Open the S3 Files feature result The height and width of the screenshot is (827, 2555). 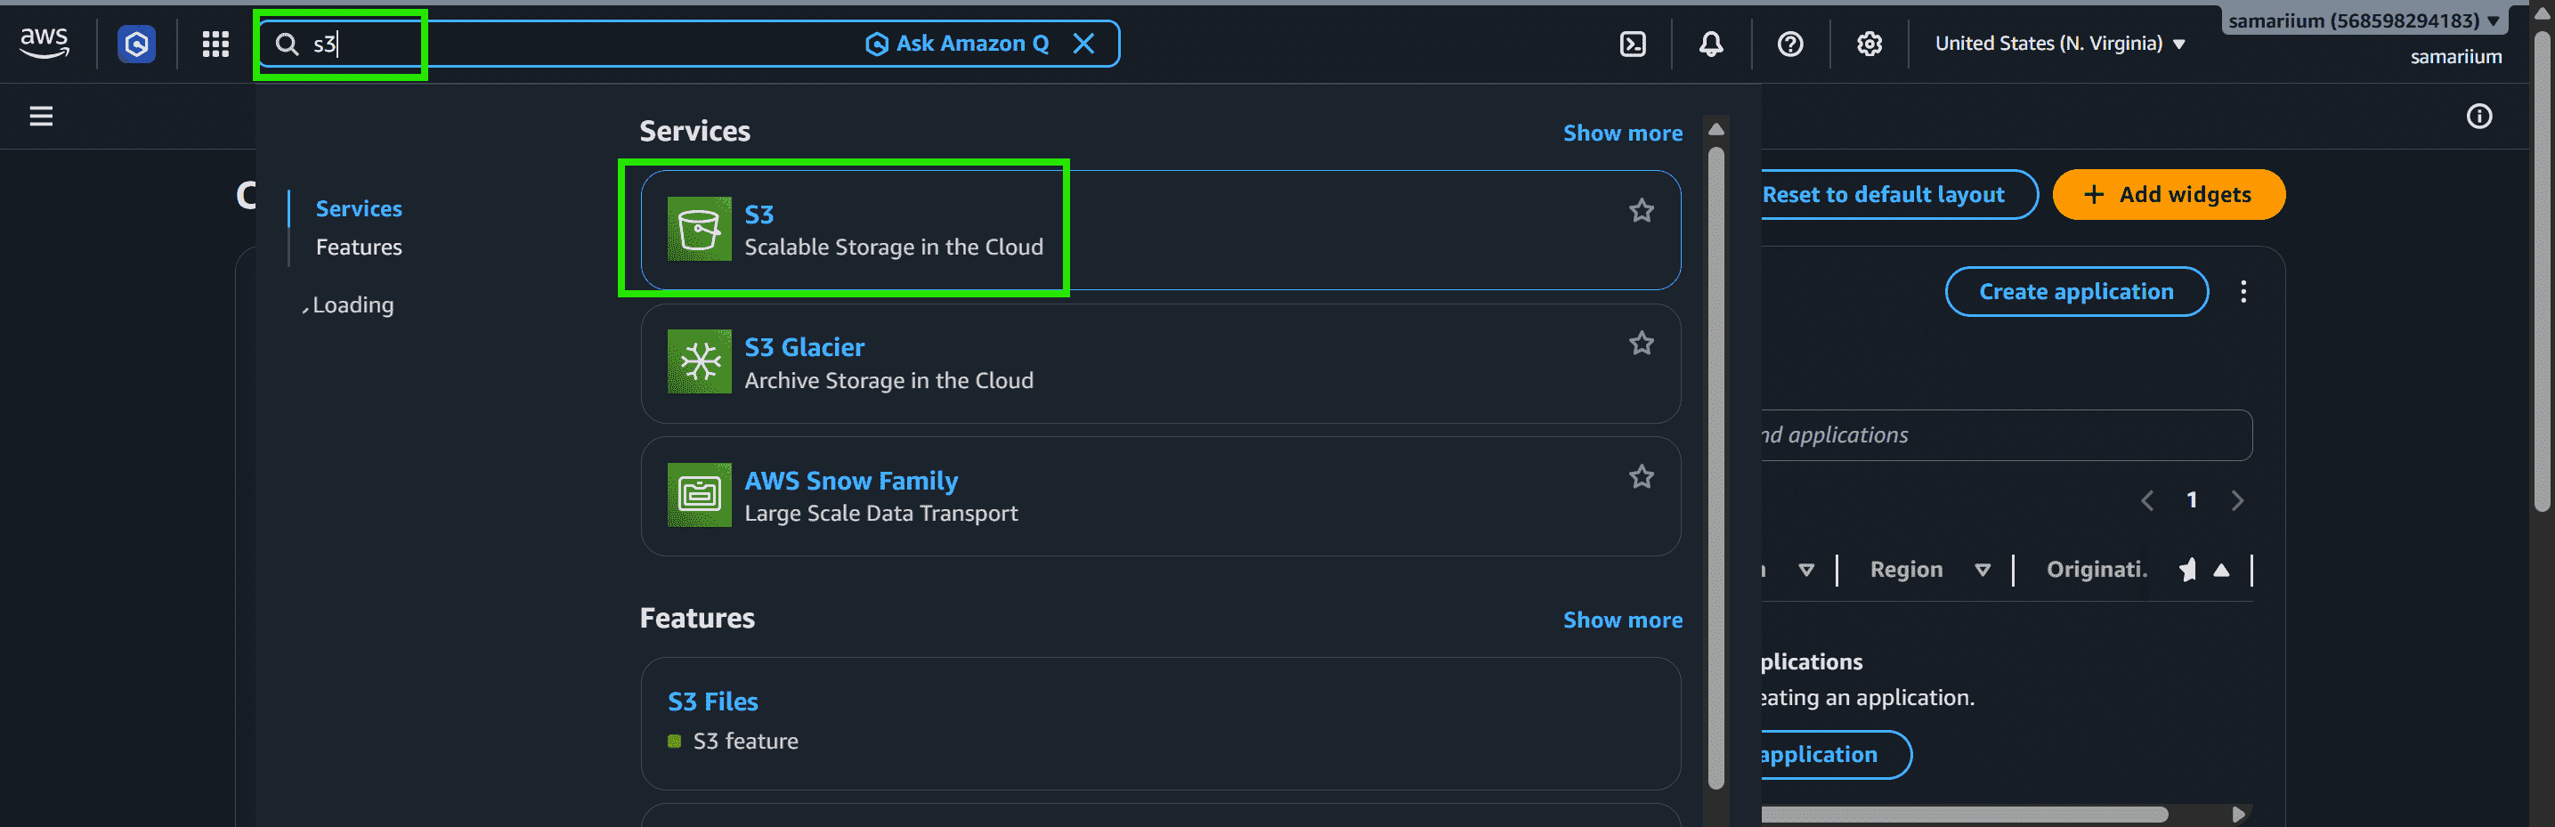click(x=1161, y=723)
